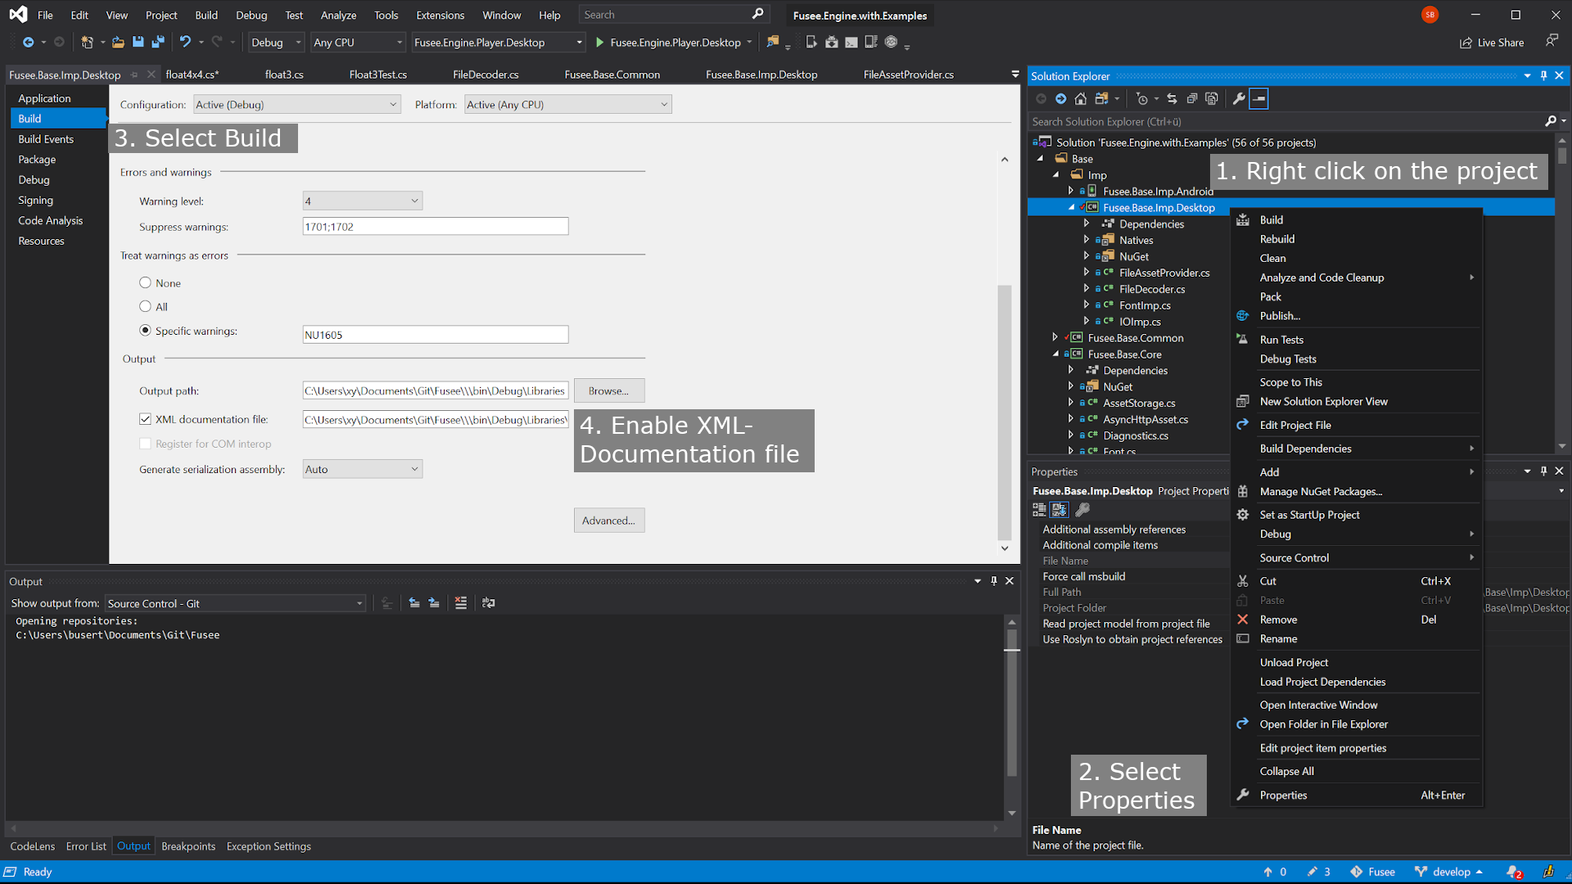The height and width of the screenshot is (884, 1572).
Task: Click the error list tab icon at bottom
Action: pyautogui.click(x=85, y=846)
